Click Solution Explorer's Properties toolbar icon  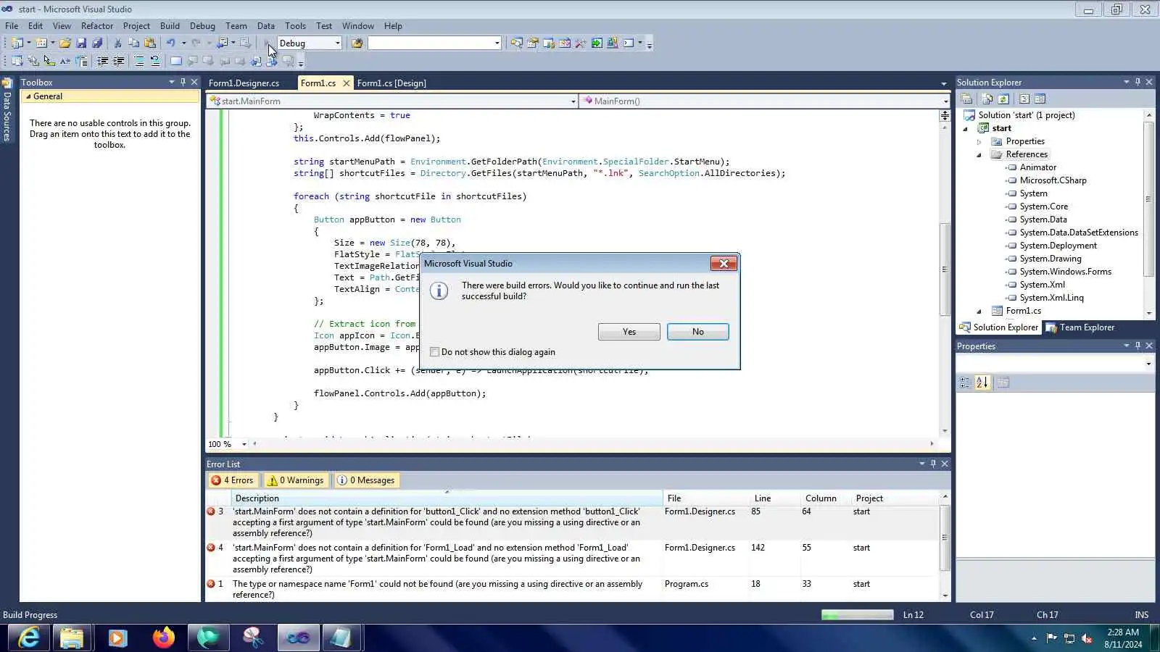point(966,99)
